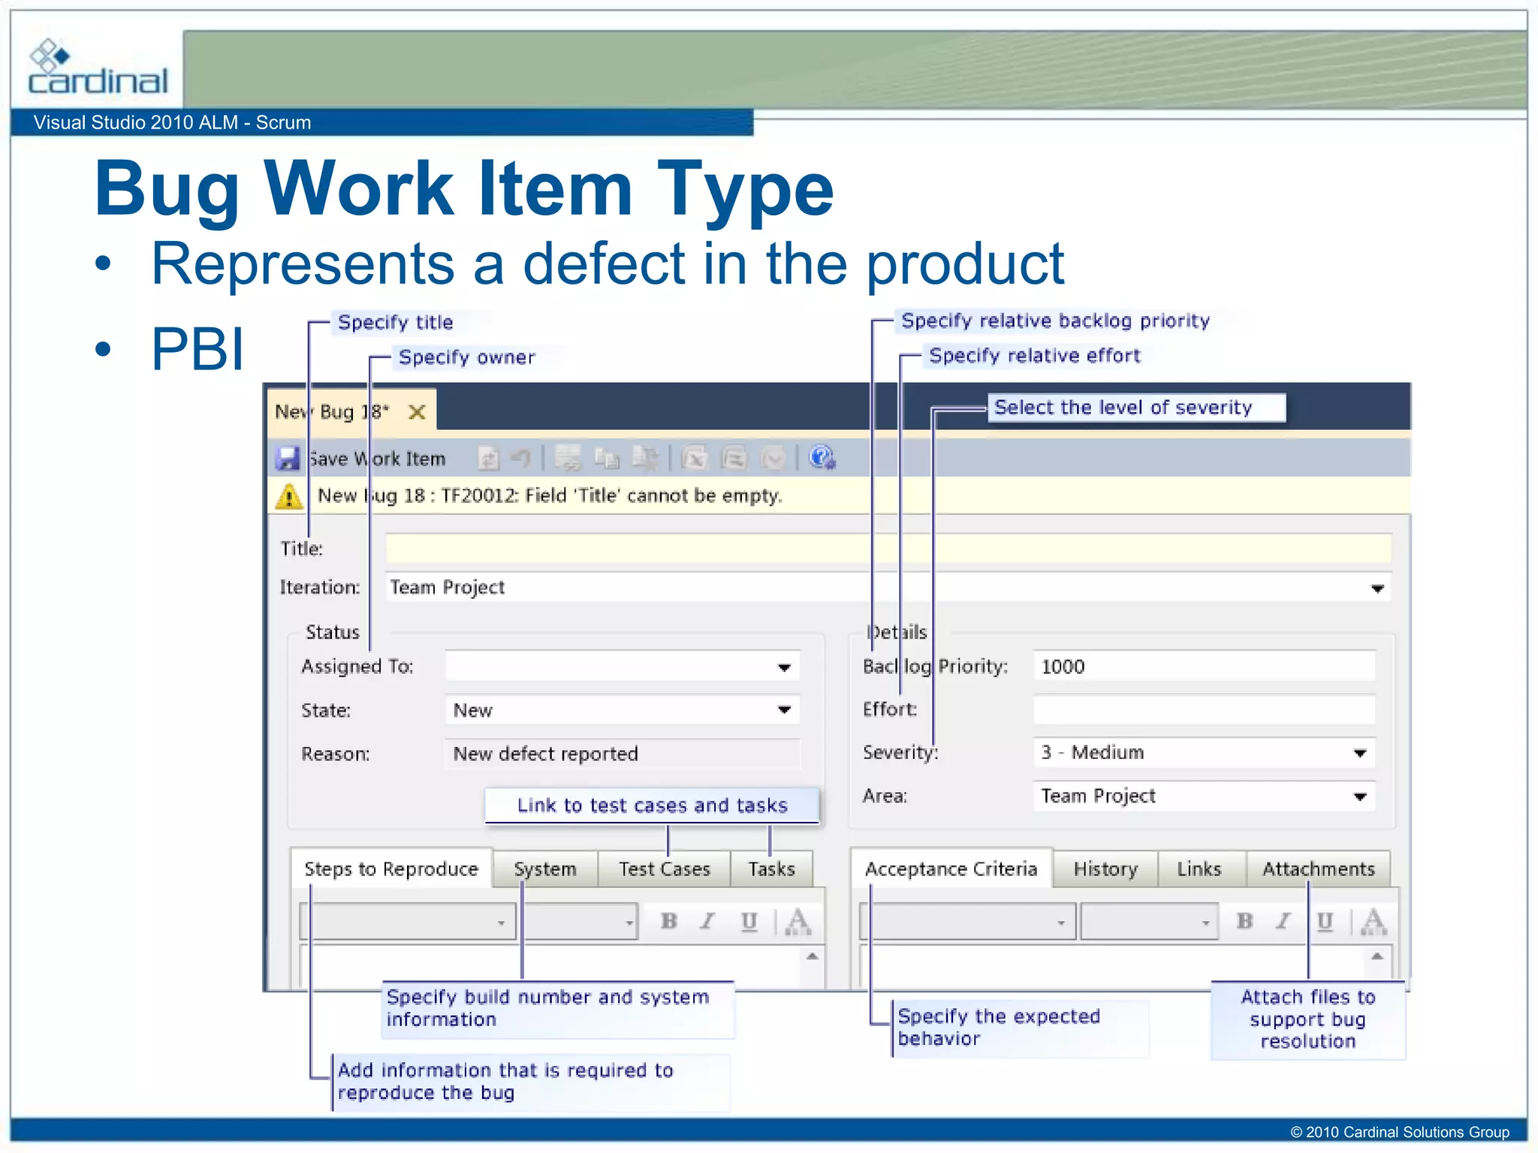Open the Attachments tab

tap(1319, 869)
